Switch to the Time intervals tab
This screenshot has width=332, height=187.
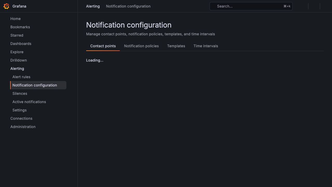pos(206,46)
